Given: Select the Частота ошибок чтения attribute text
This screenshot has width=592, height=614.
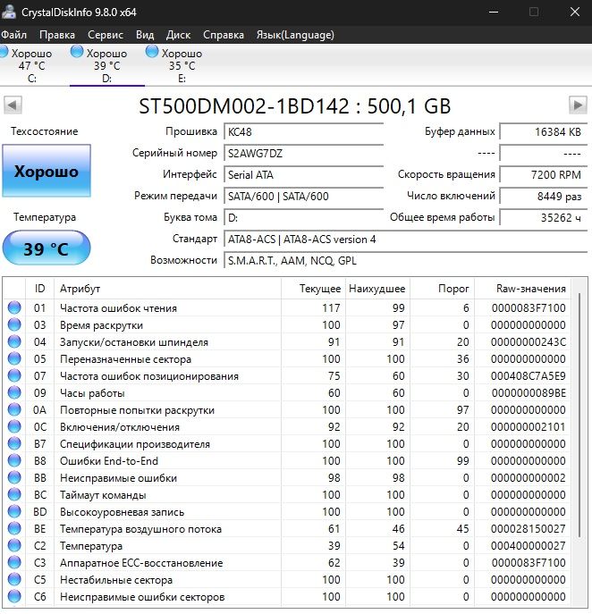Looking at the screenshot, I should 118,308.
